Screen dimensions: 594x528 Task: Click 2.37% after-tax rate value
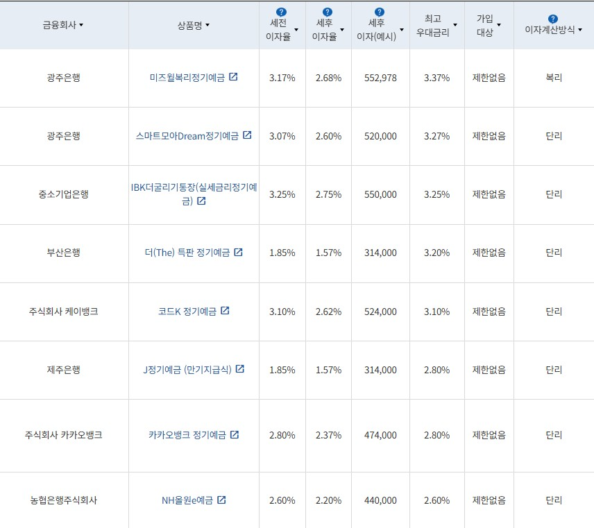point(328,436)
